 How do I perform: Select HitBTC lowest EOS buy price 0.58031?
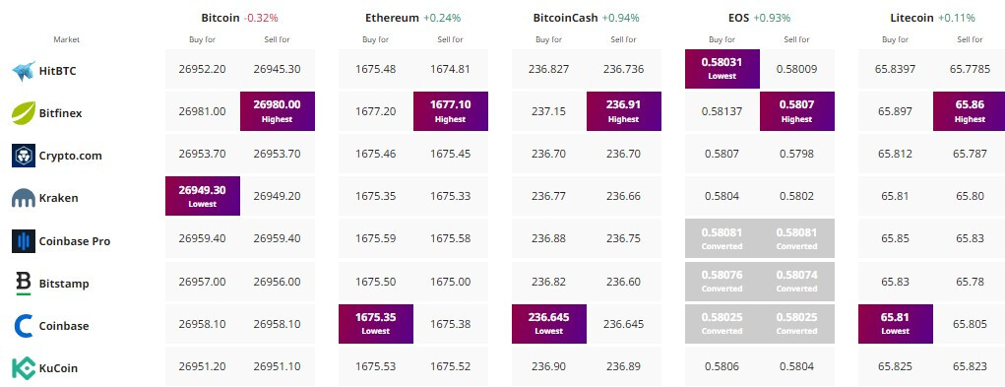[x=722, y=69]
